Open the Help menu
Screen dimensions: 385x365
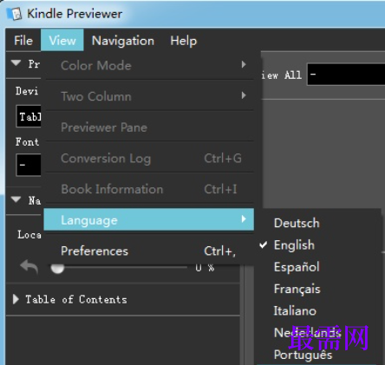[184, 41]
